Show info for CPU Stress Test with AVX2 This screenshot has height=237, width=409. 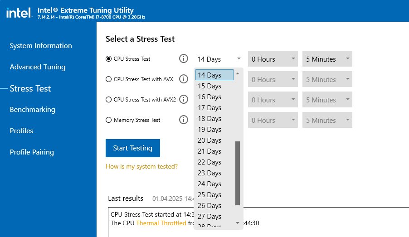(183, 99)
